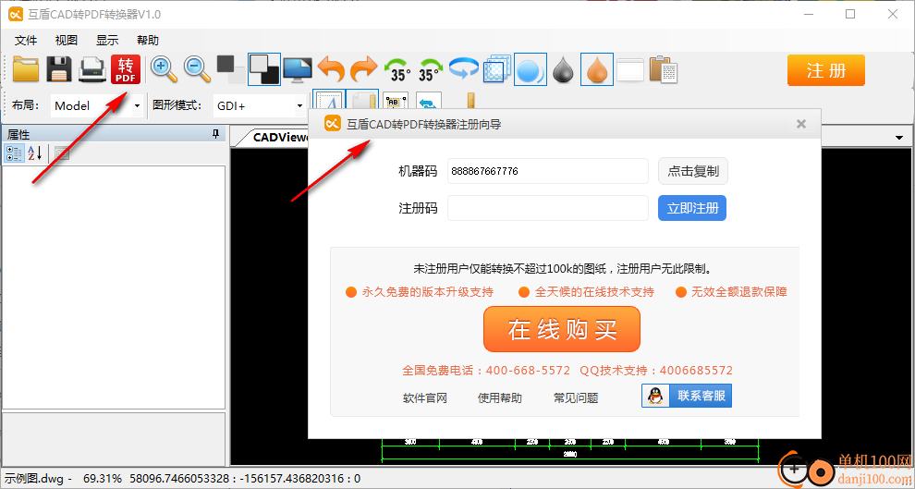Click the AB text box icon
This screenshot has width=915, height=489.
click(395, 103)
